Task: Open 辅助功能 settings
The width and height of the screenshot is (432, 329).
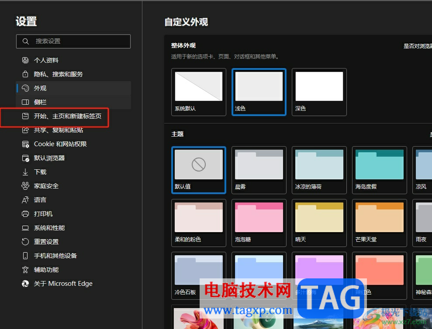Action: pos(73,270)
